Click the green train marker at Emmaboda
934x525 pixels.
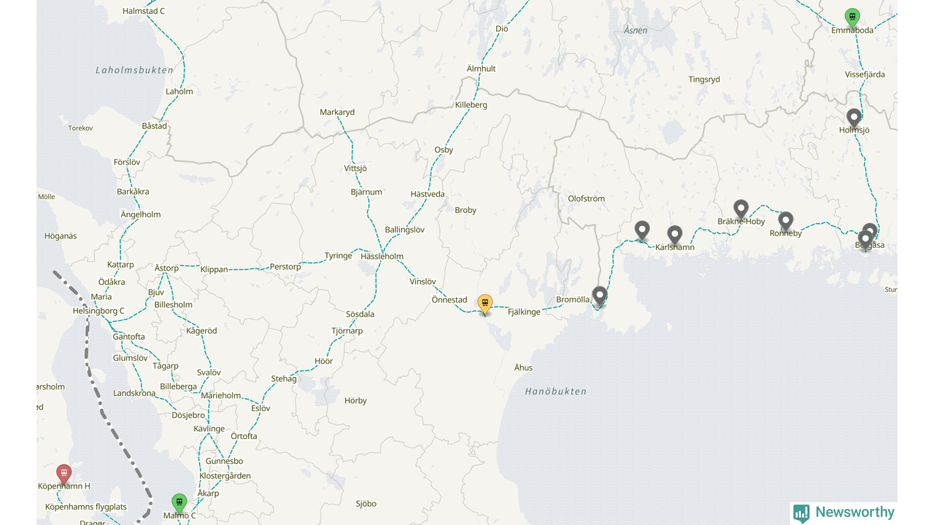[852, 17]
